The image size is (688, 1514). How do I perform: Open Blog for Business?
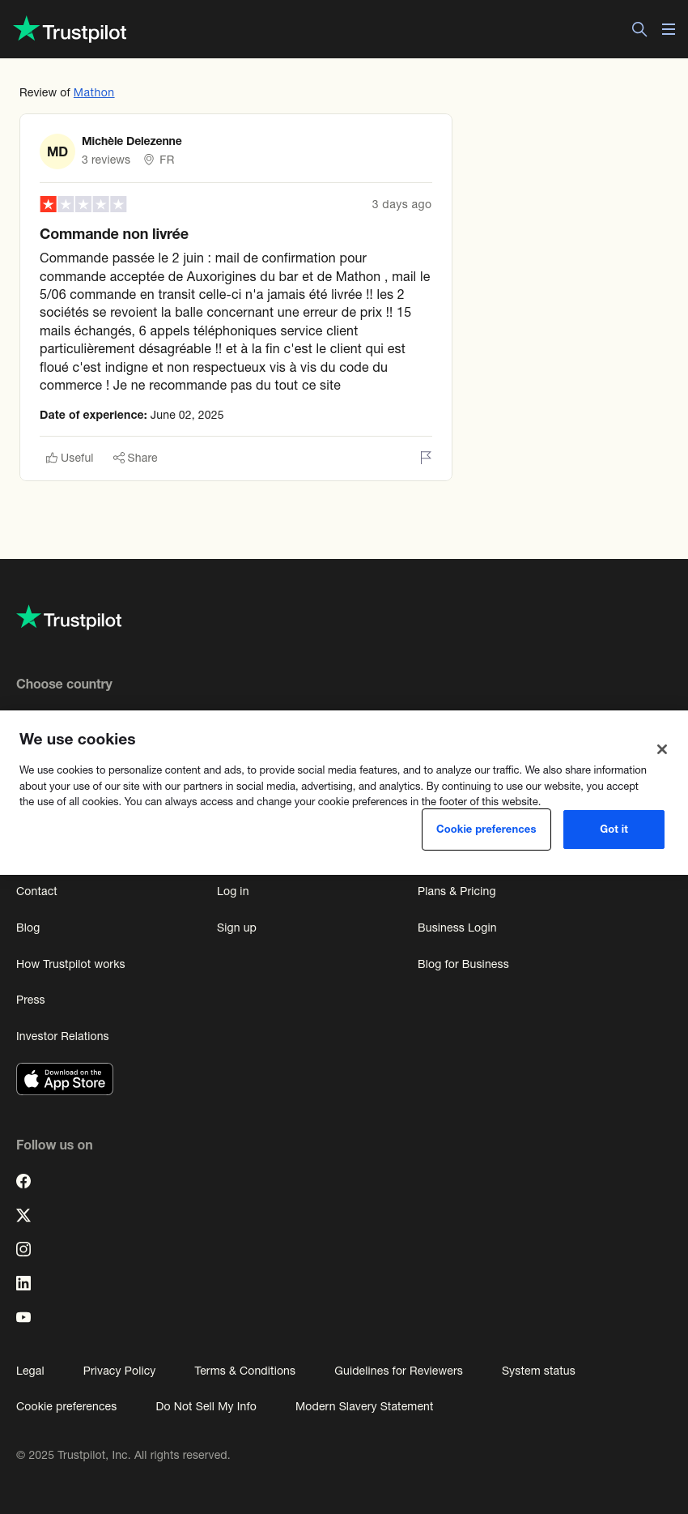(x=463, y=964)
